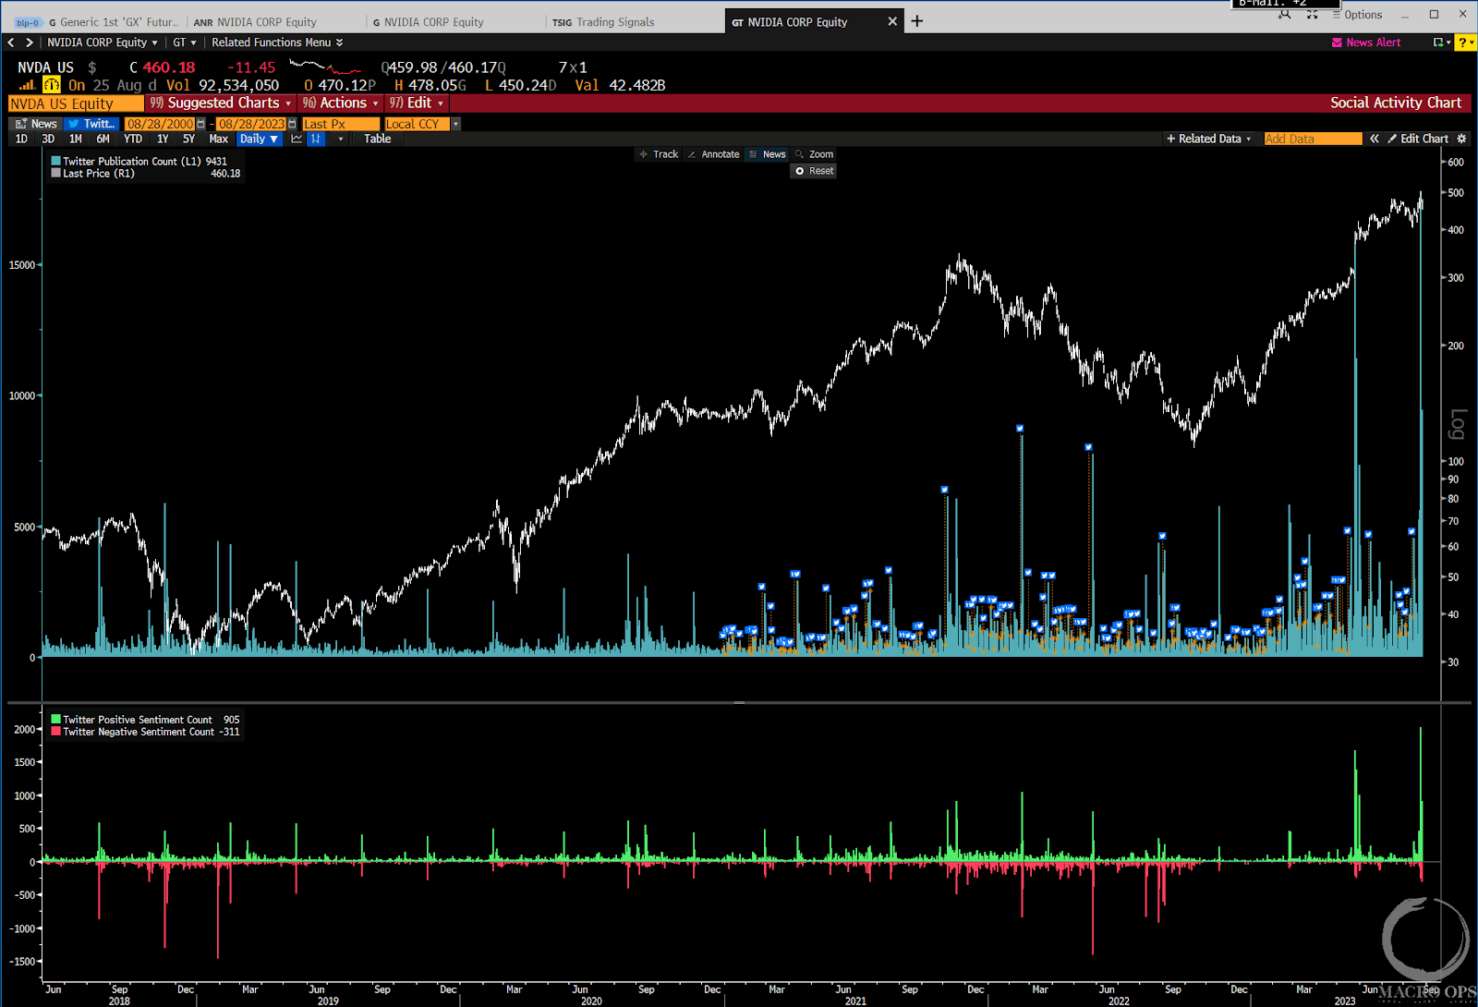Screen dimensions: 1478x1007
Task: Switch to ANR NVIDIA CORP Equity tab
Action: coord(255,22)
